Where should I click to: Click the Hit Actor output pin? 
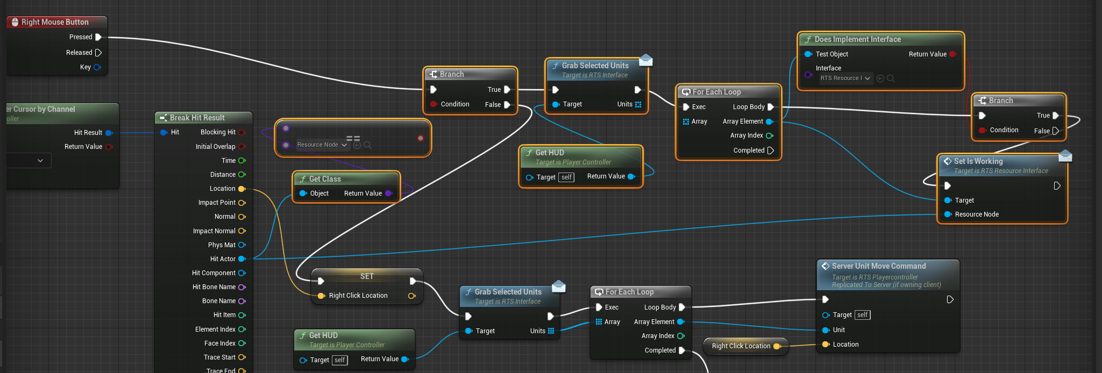[x=242, y=259]
